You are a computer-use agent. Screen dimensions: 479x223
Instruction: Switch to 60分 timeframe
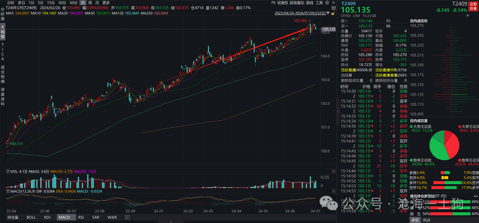tap(74, 3)
